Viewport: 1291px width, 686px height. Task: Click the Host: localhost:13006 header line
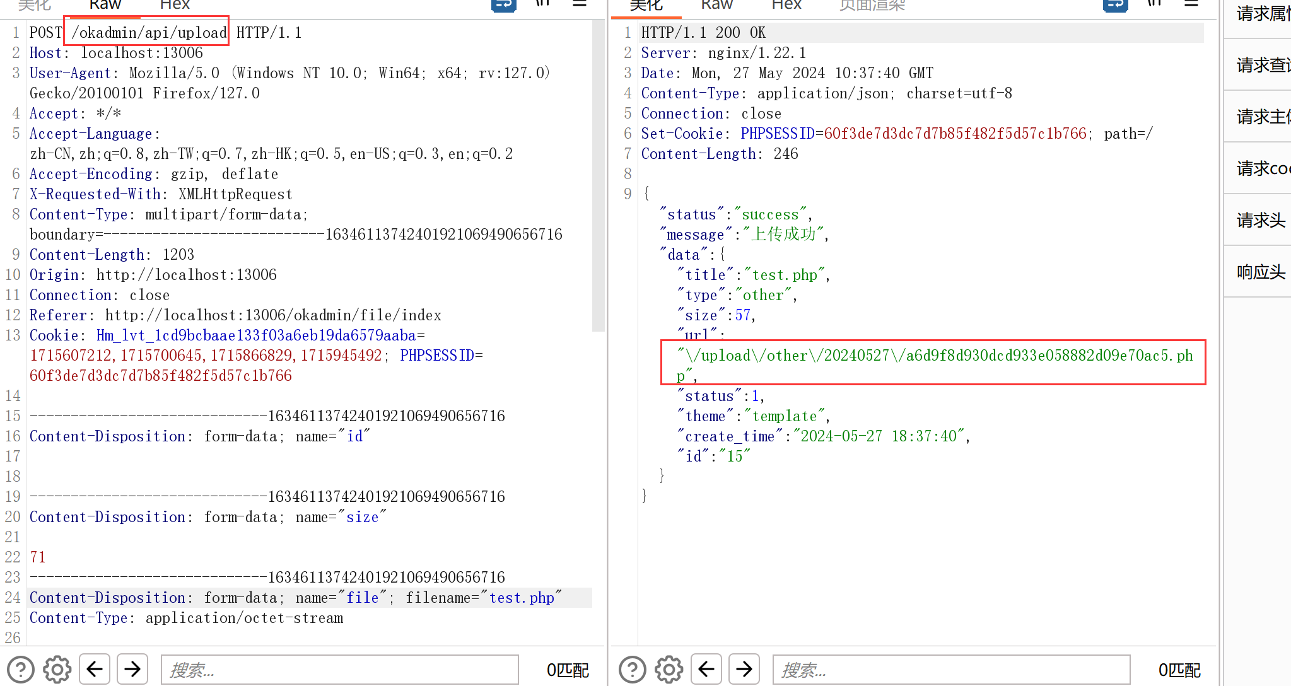116,53
